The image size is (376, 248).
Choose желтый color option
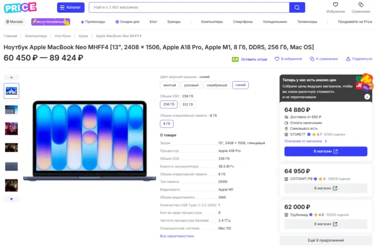pos(170,85)
